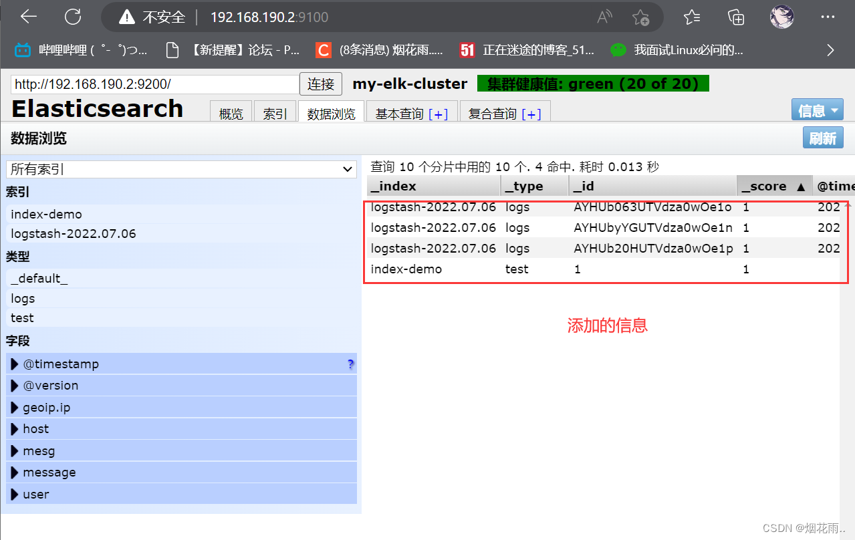Expand the host field
This screenshot has height=540, width=855.
181,429
